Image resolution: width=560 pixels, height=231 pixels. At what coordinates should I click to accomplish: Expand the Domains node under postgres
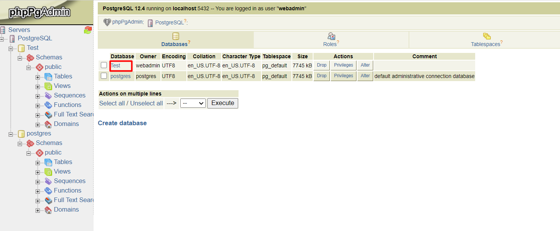click(x=38, y=210)
